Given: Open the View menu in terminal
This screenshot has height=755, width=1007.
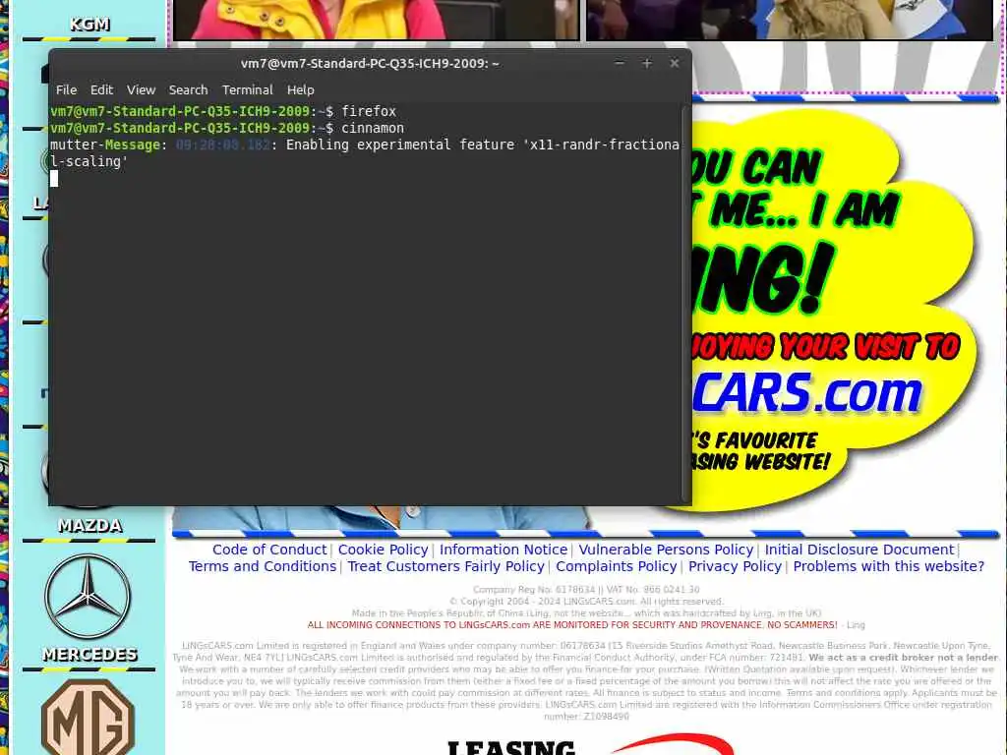Looking at the screenshot, I should tap(141, 89).
